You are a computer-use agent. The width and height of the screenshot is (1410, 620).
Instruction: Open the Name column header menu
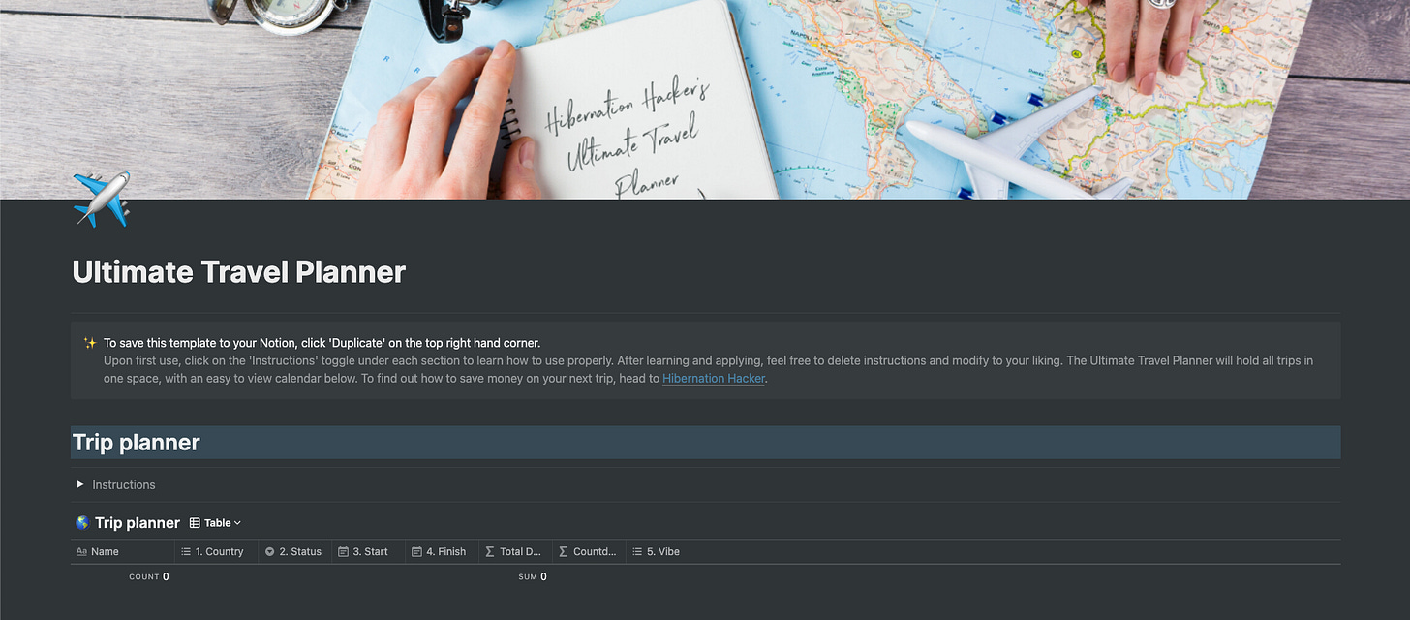(x=123, y=552)
